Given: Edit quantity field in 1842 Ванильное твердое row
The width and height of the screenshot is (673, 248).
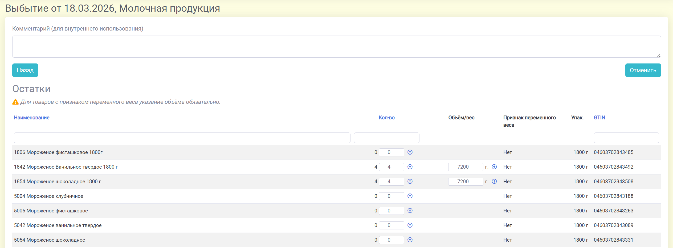Looking at the screenshot, I should [x=391, y=167].
